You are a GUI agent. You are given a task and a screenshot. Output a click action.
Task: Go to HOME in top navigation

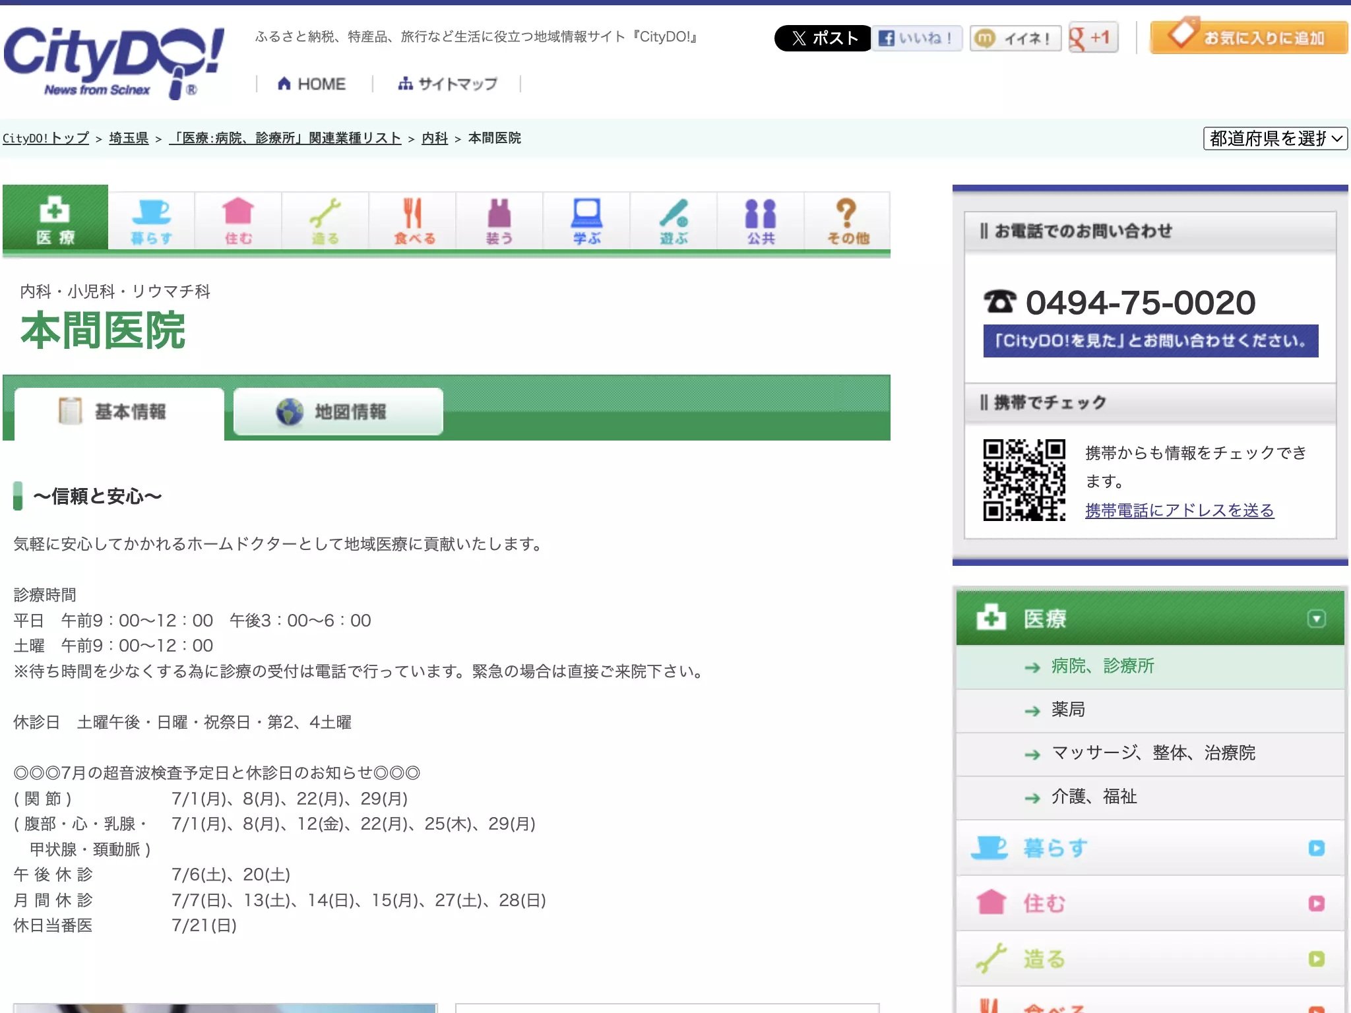pos(311,84)
